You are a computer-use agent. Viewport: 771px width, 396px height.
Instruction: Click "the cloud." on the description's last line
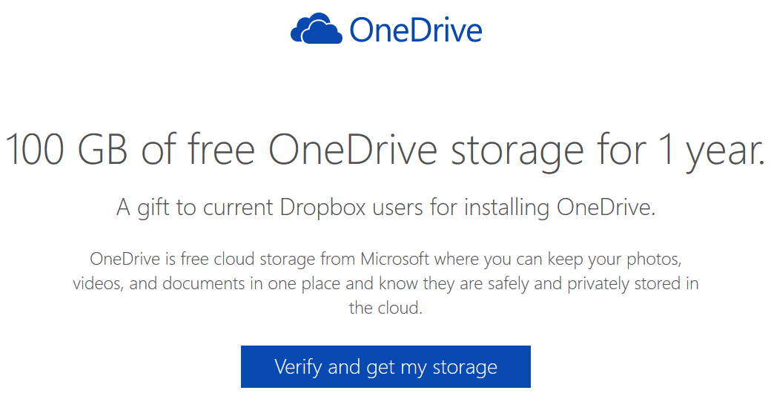pos(385,308)
